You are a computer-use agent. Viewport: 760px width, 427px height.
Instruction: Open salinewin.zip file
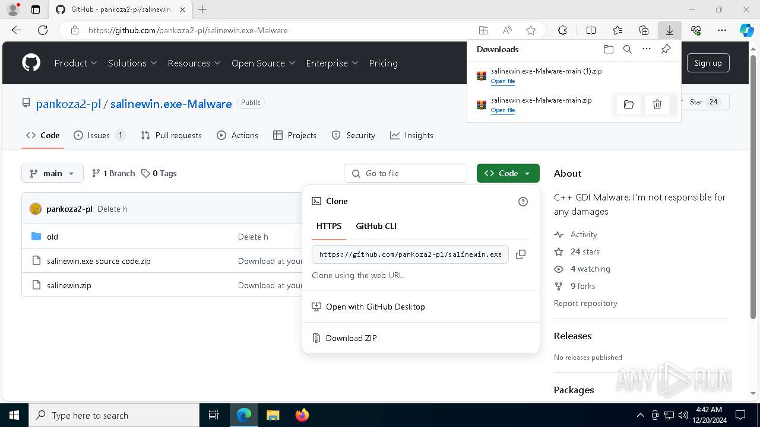[x=69, y=285]
